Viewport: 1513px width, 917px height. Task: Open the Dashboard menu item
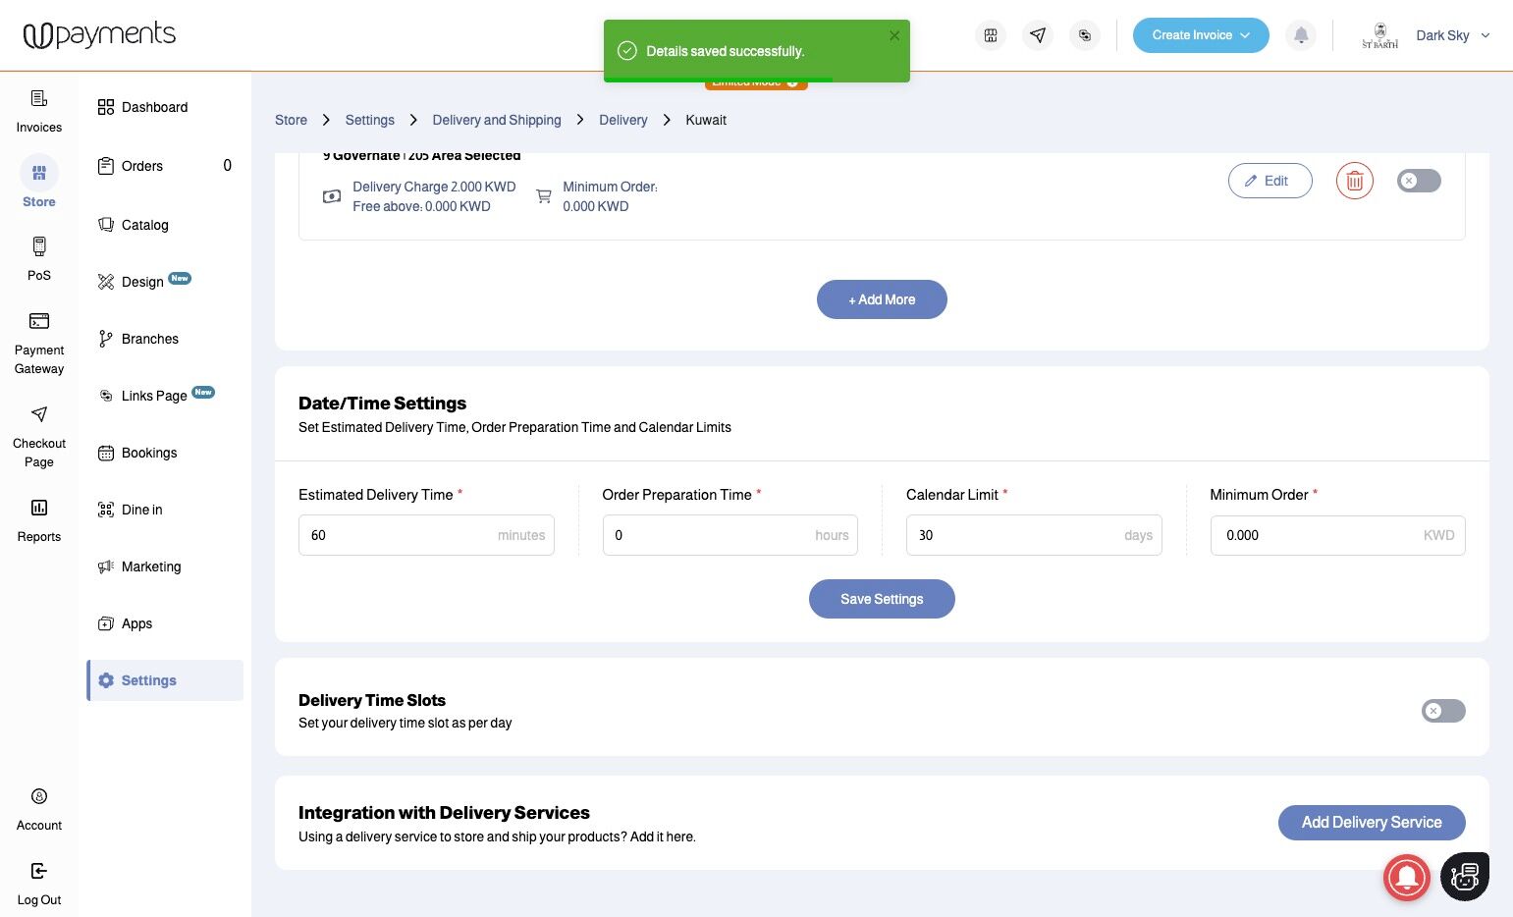(x=143, y=107)
